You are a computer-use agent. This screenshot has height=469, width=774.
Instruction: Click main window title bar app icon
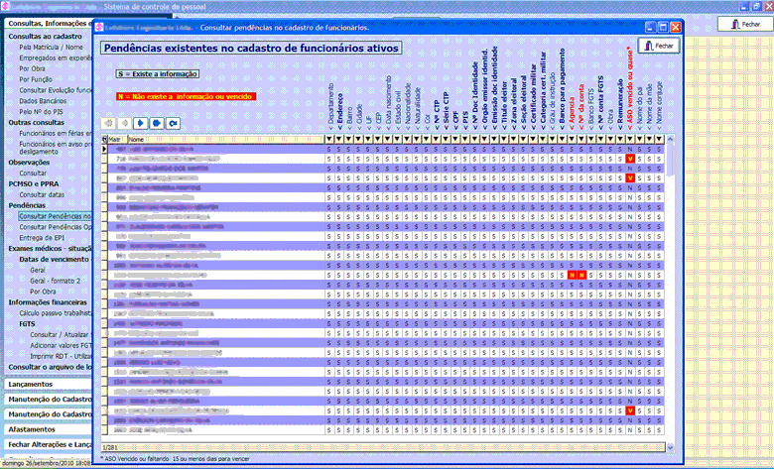[5, 6]
